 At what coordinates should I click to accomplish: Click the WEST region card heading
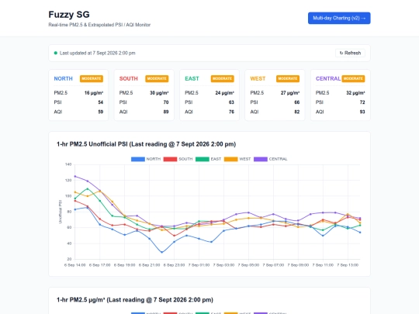(x=258, y=78)
